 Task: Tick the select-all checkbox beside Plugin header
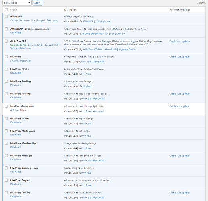tap(6, 10)
